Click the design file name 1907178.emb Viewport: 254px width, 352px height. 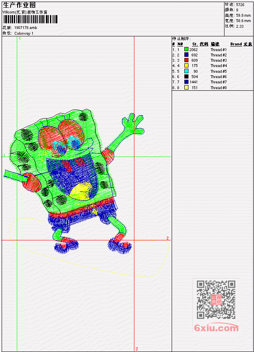pos(26,28)
